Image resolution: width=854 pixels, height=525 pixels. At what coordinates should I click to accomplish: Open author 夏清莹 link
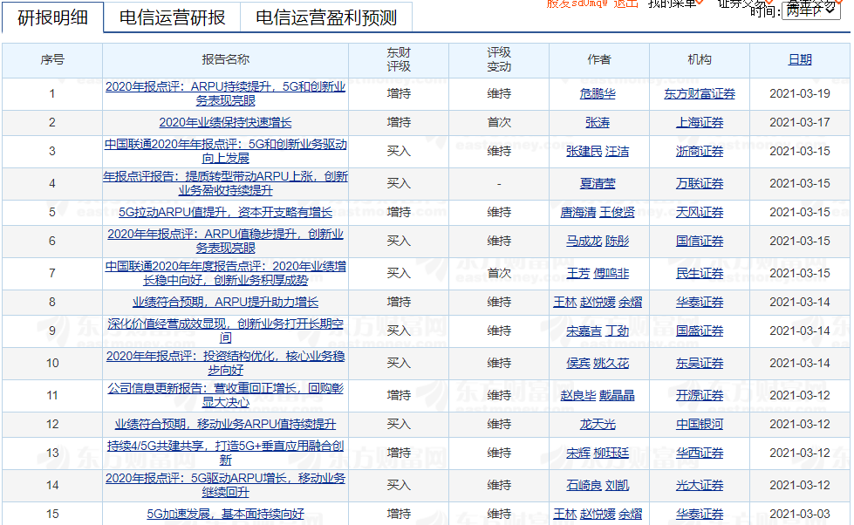click(598, 183)
